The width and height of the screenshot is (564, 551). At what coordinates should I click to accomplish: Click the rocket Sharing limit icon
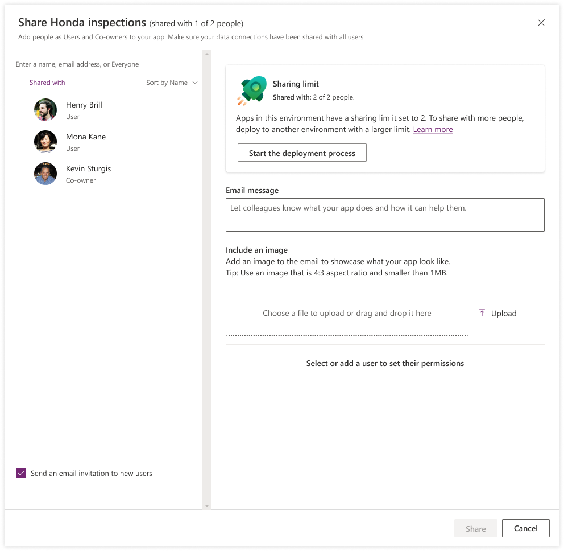[252, 91]
